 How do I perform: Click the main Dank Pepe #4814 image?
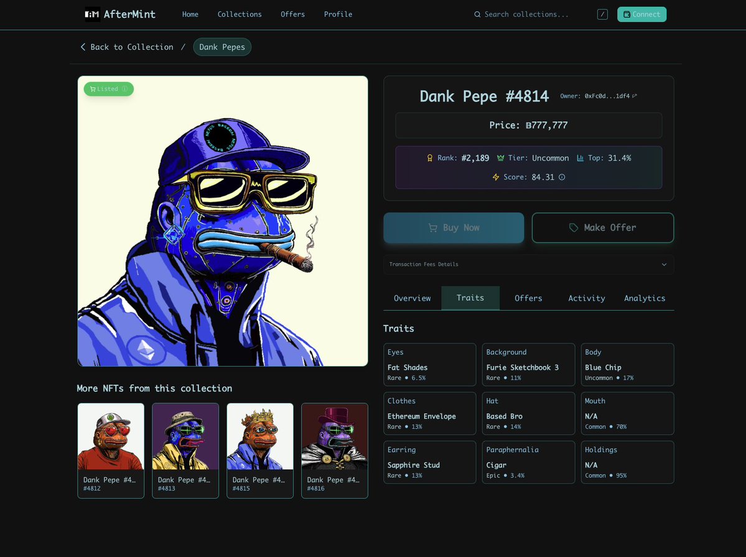pos(223,221)
